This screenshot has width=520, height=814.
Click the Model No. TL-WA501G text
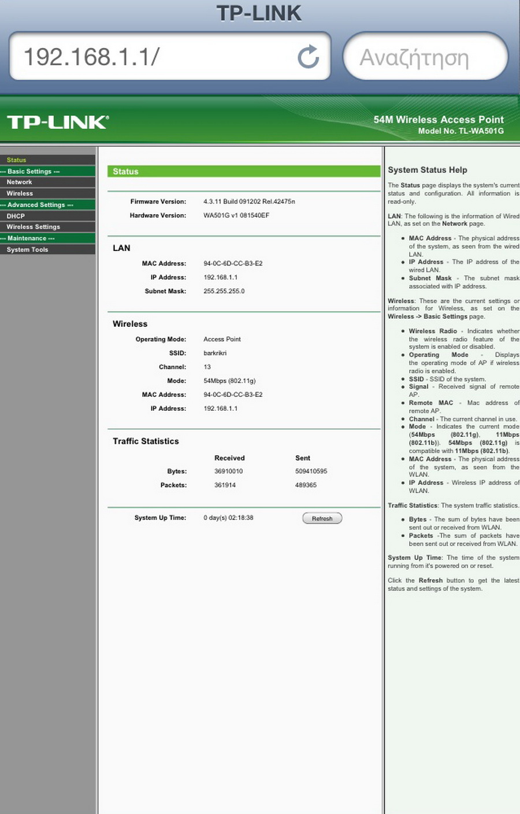point(461,131)
